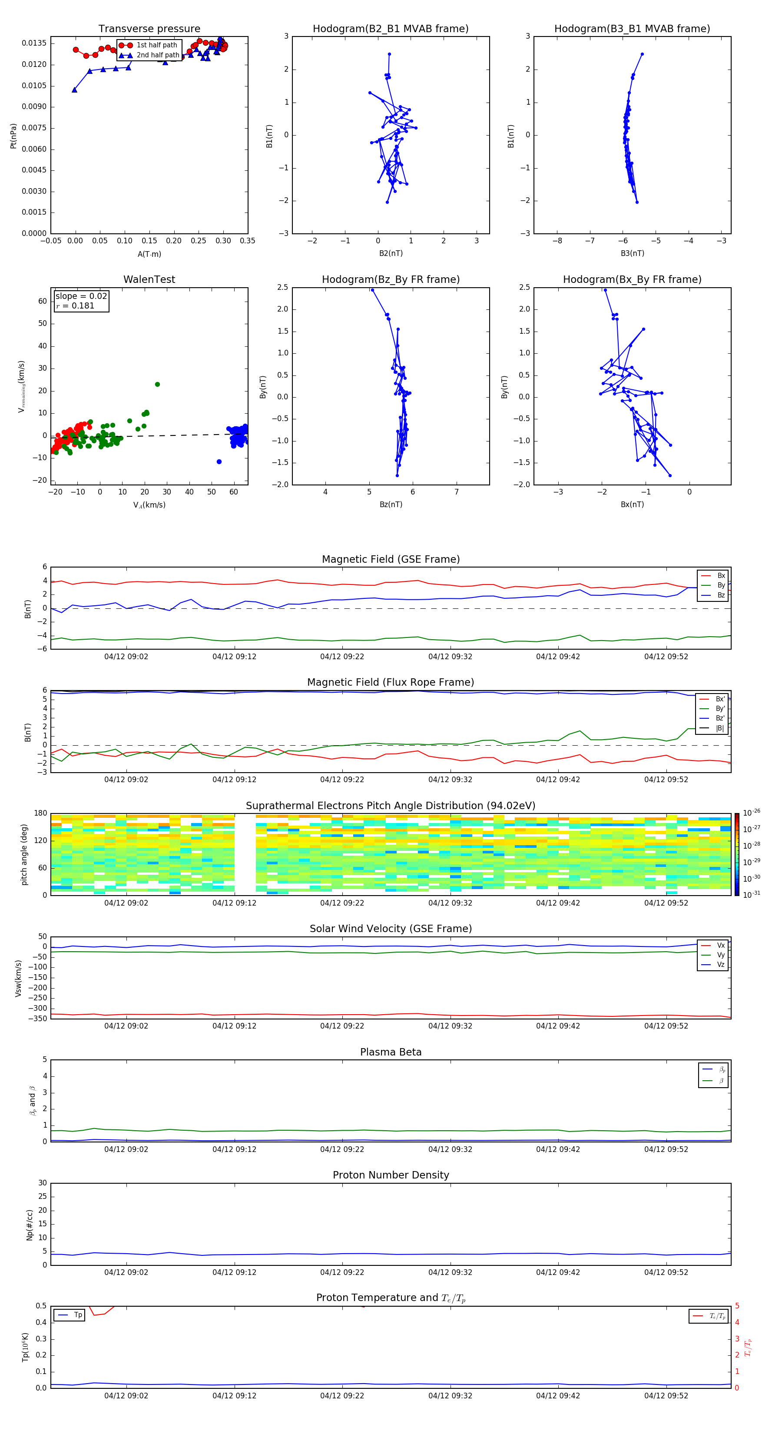Select the 'Vx' legend entry
The image size is (782, 1434).
pos(713,945)
